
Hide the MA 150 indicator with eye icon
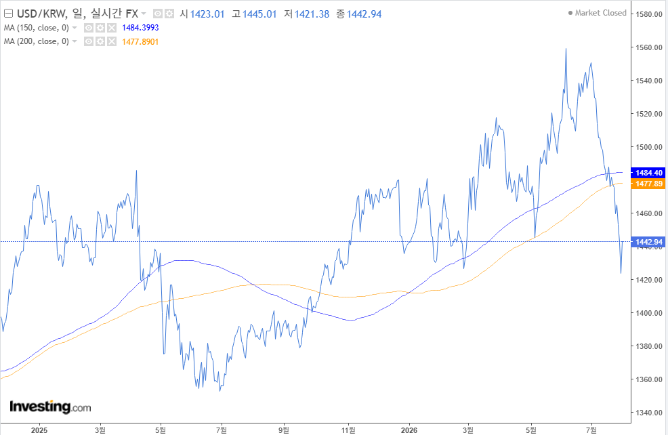89,28
